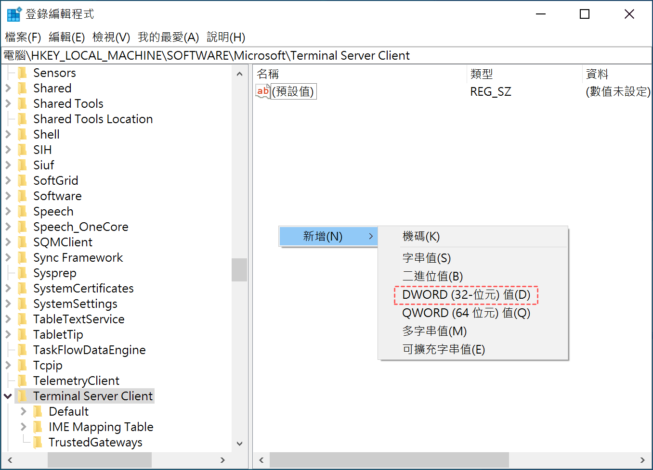Open the 檢視(V) menu

(111, 37)
